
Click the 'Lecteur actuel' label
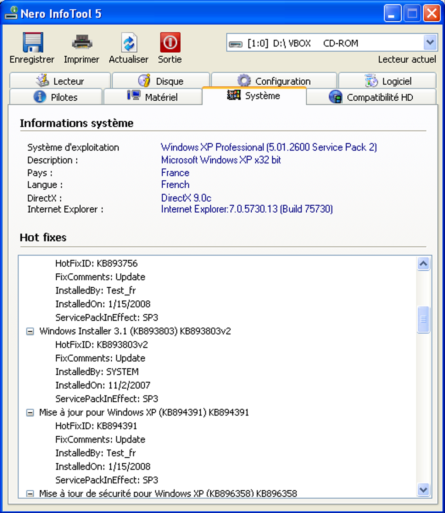pos(407,60)
